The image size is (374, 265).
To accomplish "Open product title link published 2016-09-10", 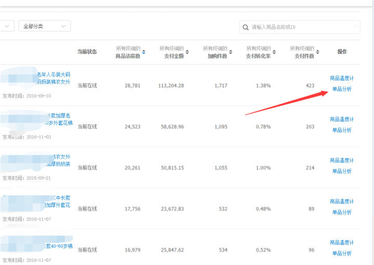I will click(x=54, y=78).
